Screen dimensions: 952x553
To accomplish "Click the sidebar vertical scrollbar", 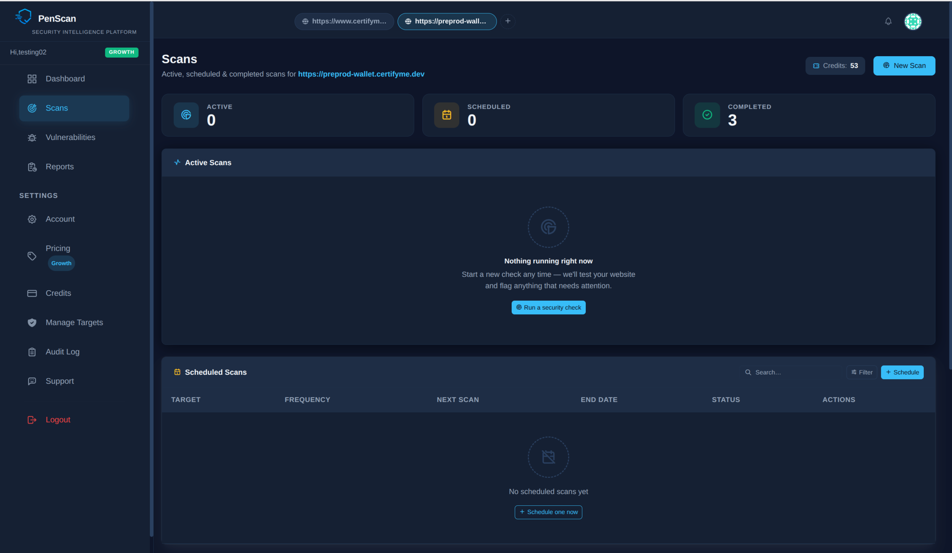I will pyautogui.click(x=151, y=269).
